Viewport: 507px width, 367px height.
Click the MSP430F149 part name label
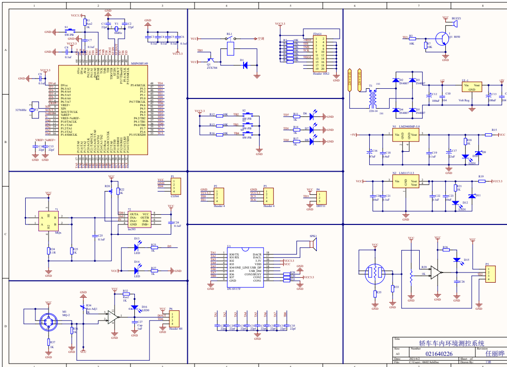(x=139, y=64)
